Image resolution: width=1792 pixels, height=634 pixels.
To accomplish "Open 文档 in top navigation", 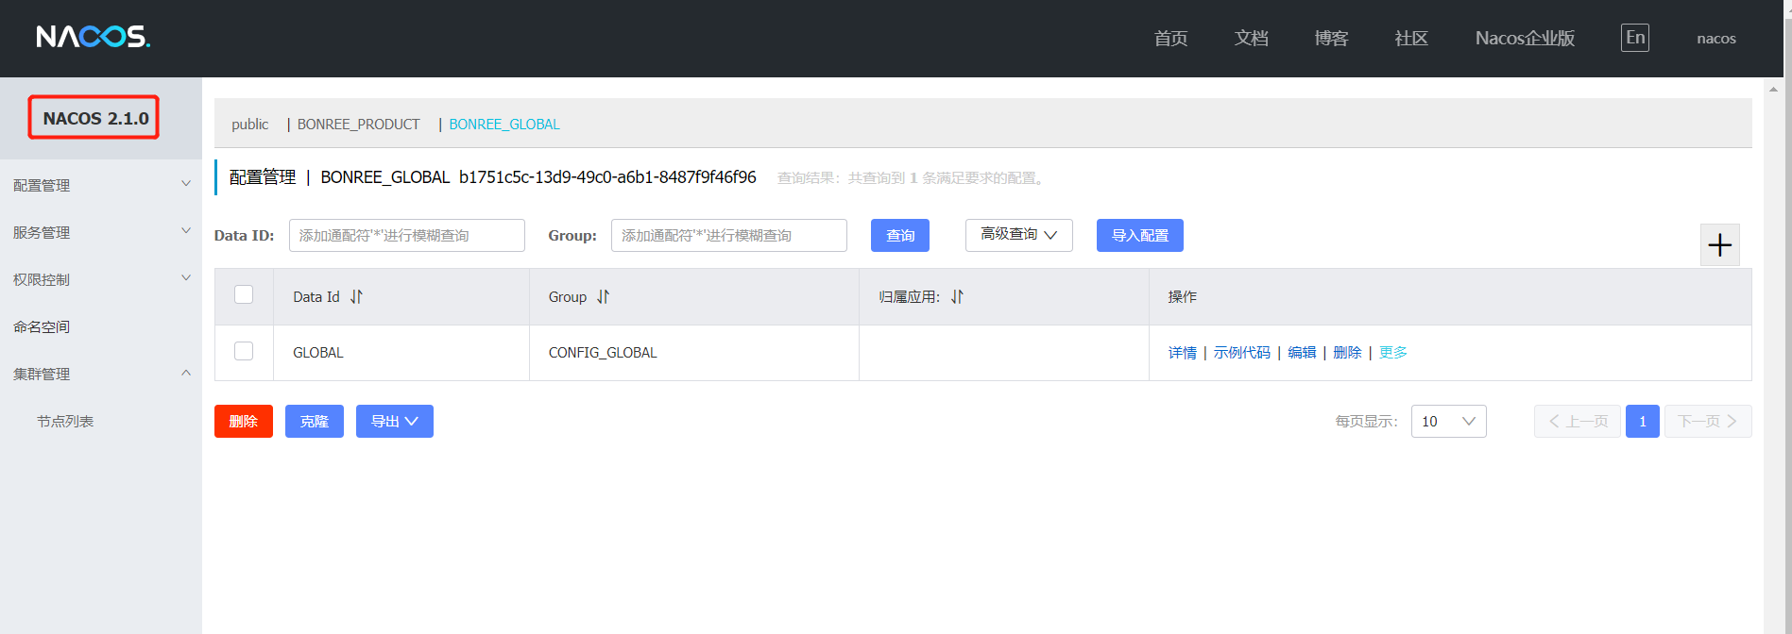I will pos(1251,38).
